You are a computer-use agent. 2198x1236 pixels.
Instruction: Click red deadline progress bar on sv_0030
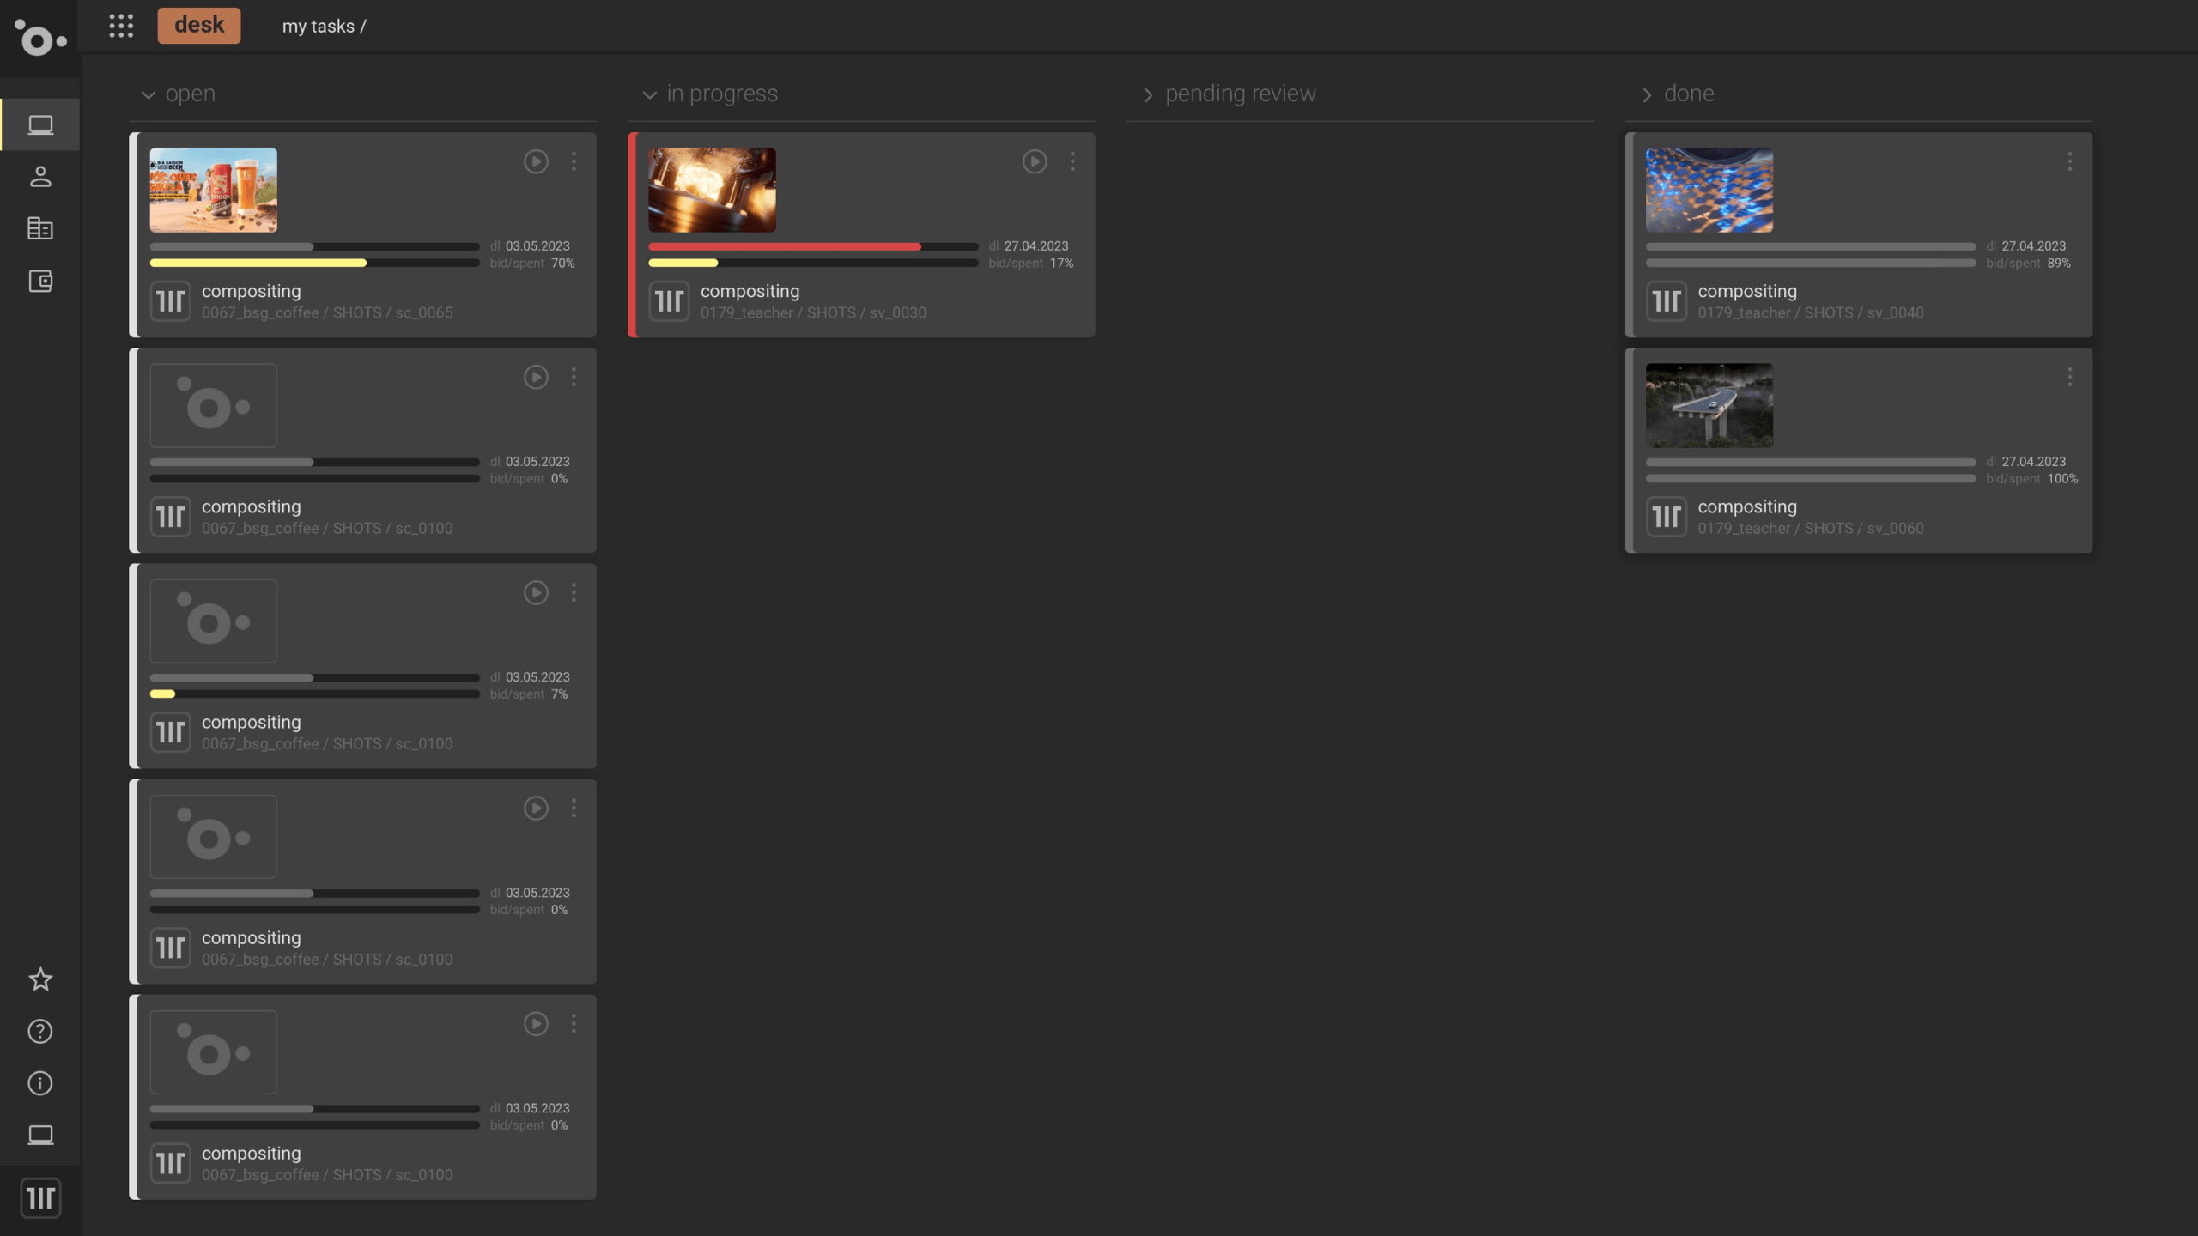[x=784, y=246]
